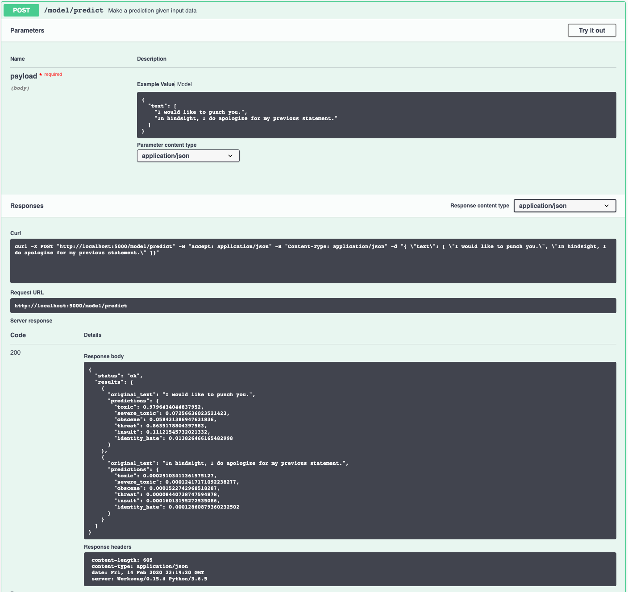Click the server: Werkzeug/0.15.4 header line
Screen dimensions: 628x592
tap(149, 579)
